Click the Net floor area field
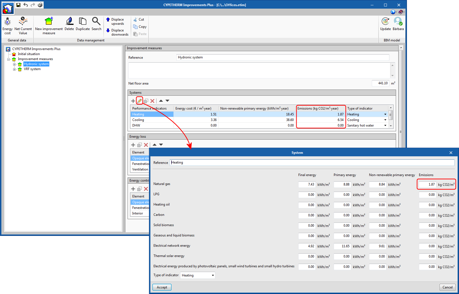Image resolution: width=459 pixels, height=294 pixels. coord(380,83)
